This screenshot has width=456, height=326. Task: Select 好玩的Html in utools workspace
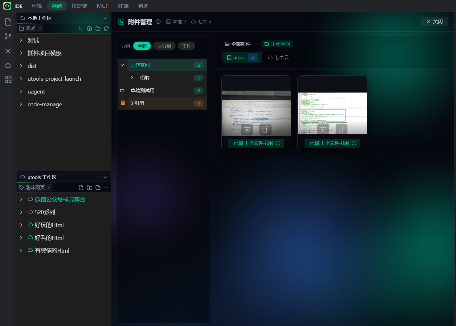64,225
